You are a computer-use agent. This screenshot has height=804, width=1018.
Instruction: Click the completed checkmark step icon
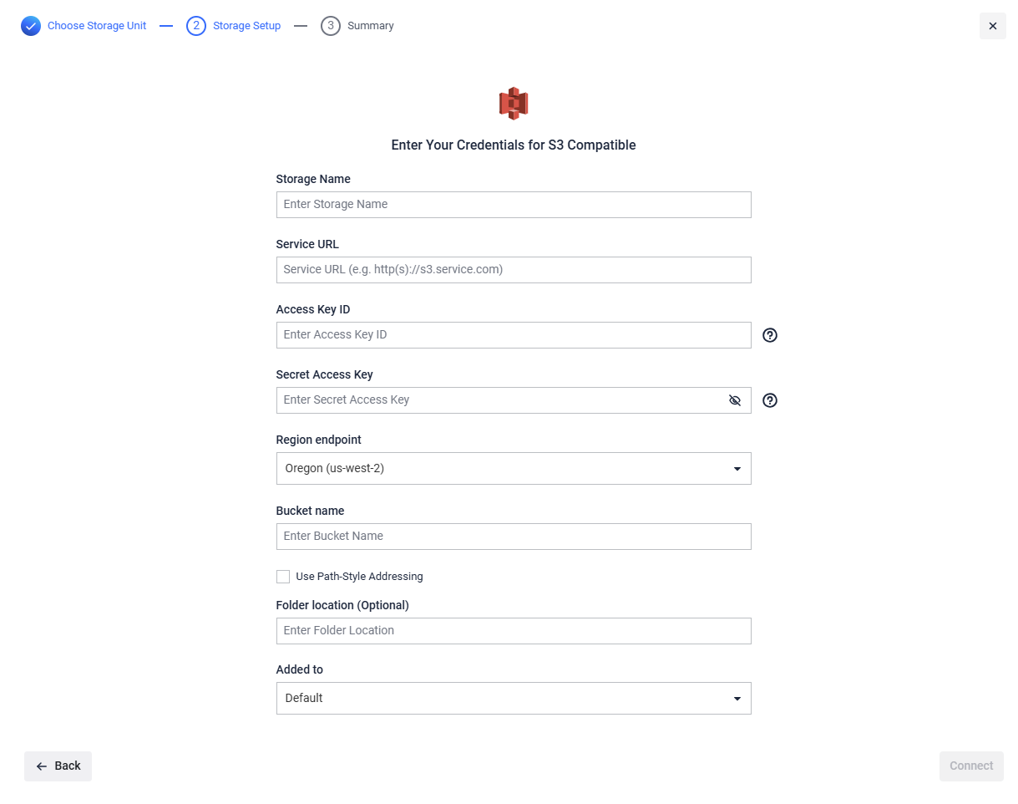[31, 26]
